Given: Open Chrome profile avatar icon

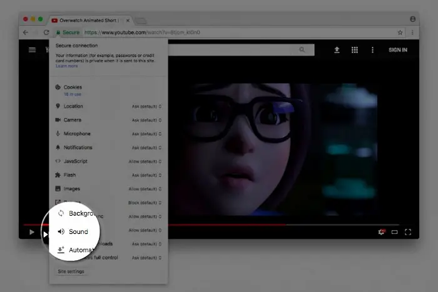Looking at the screenshot, I should tap(412, 19).
